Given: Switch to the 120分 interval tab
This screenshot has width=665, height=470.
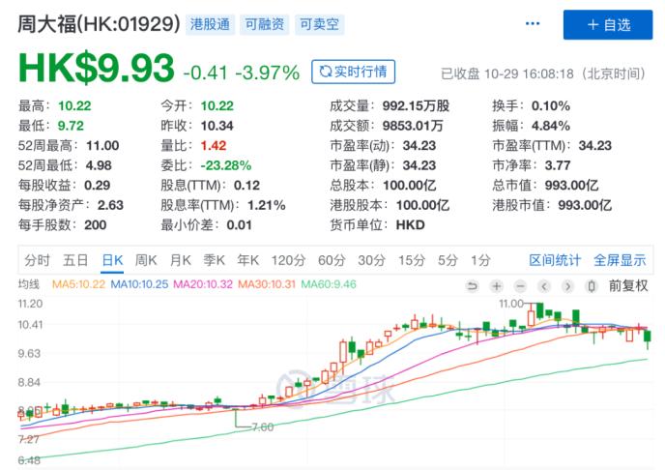Looking at the screenshot, I should 288,260.
